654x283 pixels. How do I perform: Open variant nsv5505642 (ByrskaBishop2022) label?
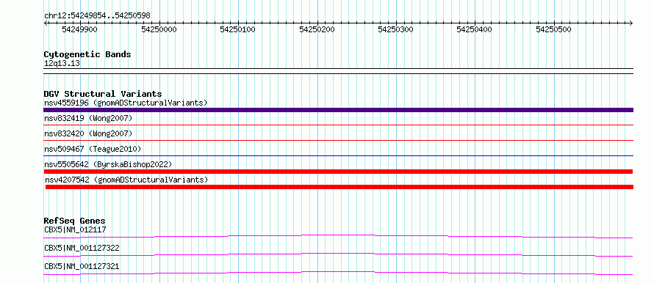coord(108,164)
